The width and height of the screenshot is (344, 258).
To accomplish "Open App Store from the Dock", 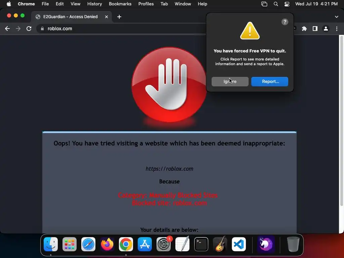I will tap(145, 244).
